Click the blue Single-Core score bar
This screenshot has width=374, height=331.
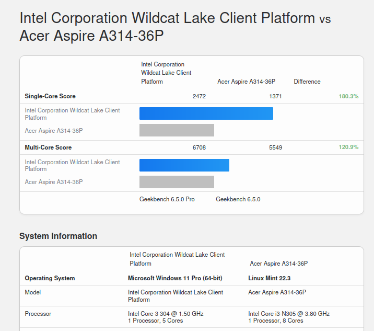(x=206, y=113)
